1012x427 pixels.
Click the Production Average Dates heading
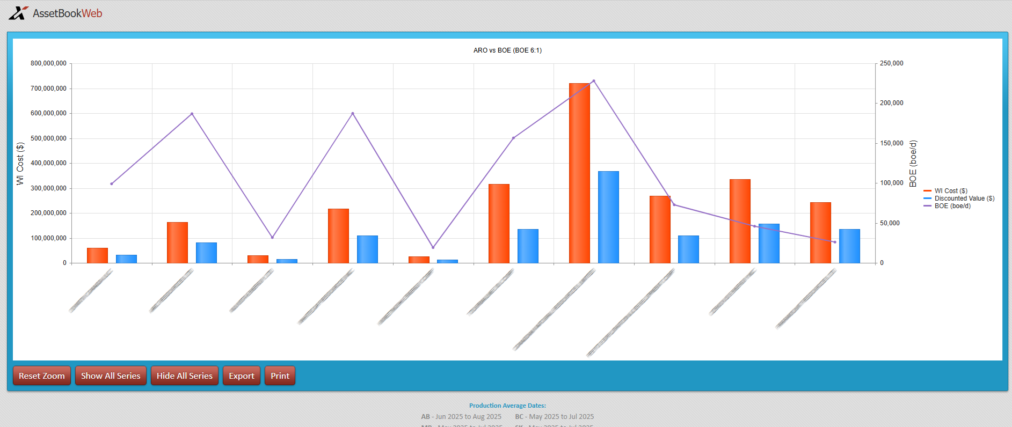[x=507, y=406]
